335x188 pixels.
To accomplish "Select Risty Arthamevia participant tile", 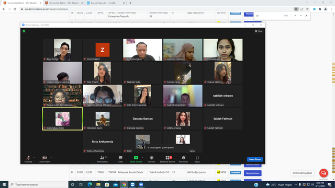I will tap(103, 142).
